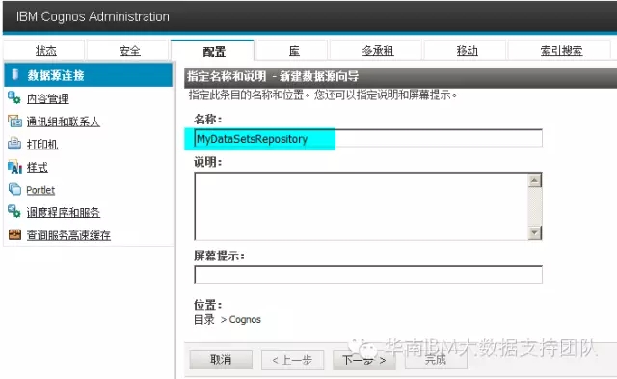Viewport: 617px width, 379px height.
Task: Click the IBM Cognos Administration title
Action: pos(93,16)
